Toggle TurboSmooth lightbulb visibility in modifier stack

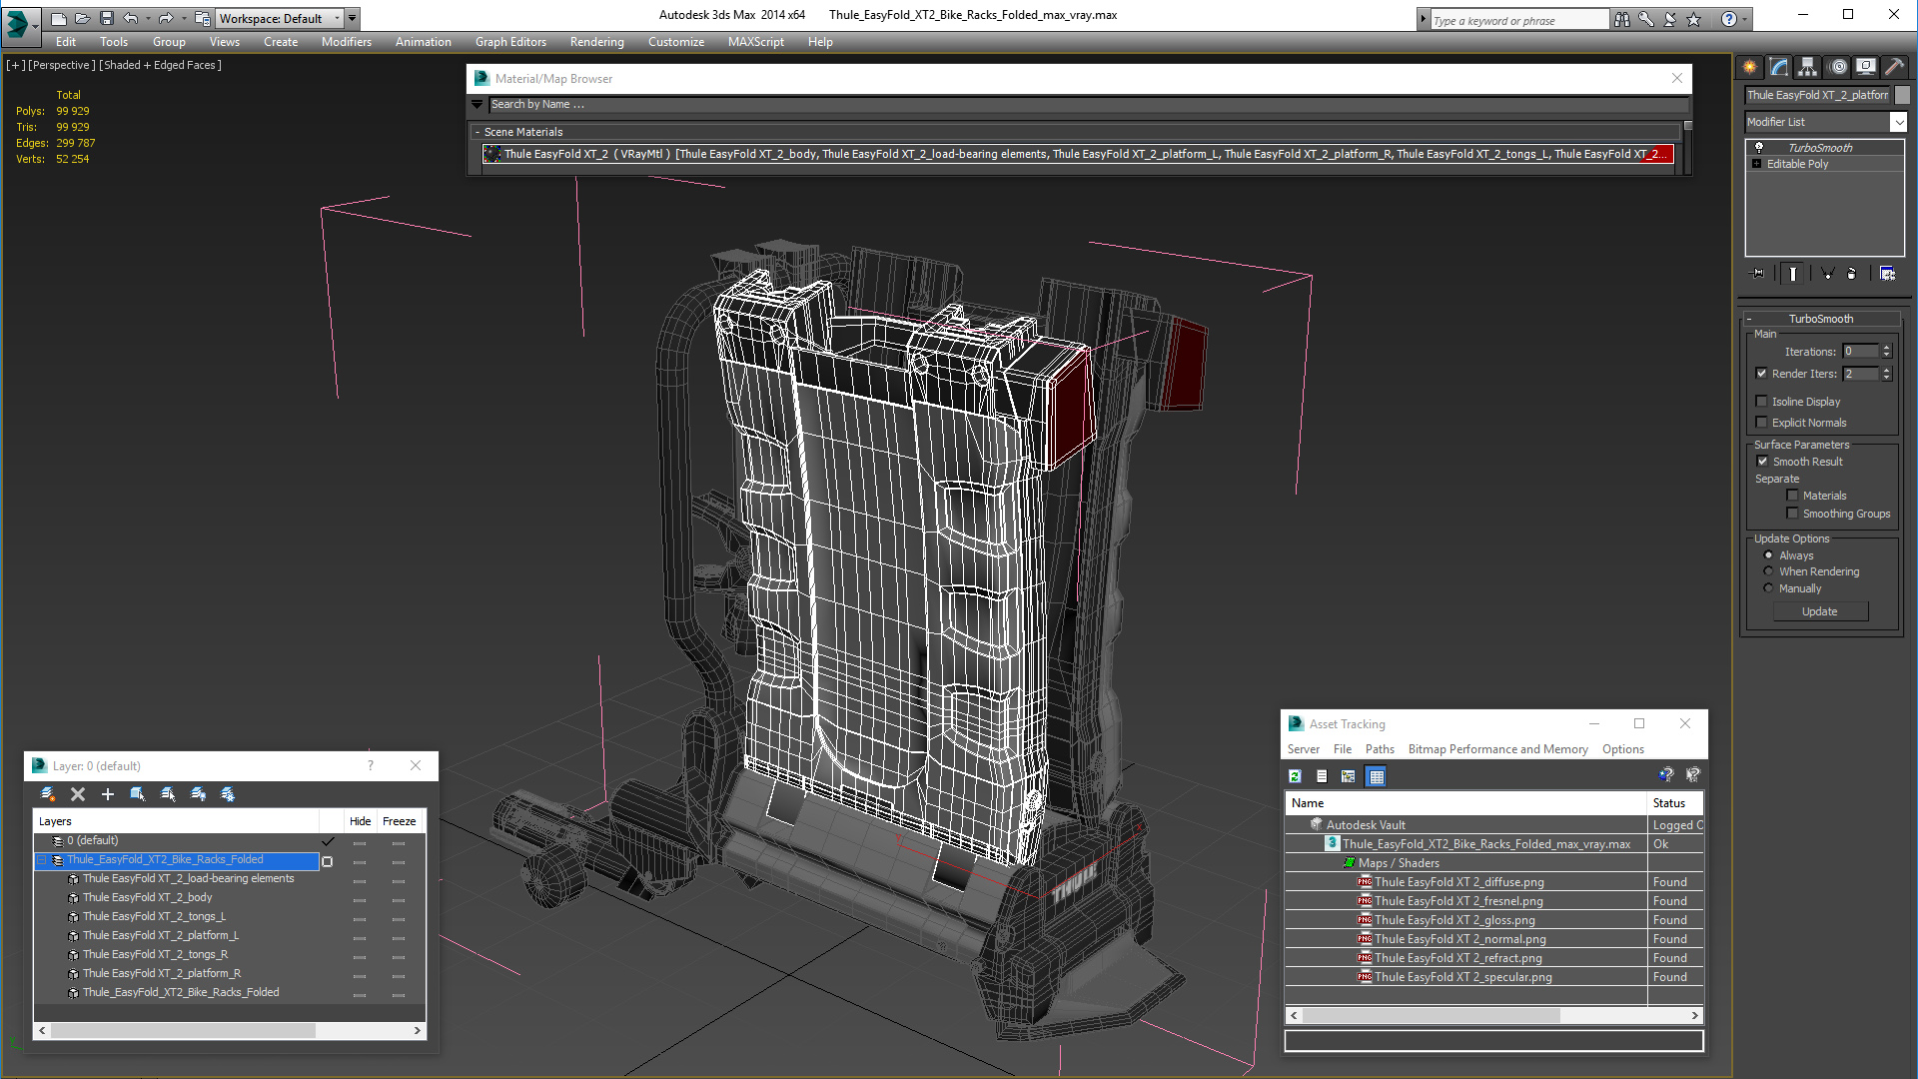(x=1759, y=147)
